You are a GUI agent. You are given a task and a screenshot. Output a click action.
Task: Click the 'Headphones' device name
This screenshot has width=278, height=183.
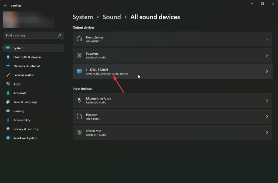click(95, 37)
